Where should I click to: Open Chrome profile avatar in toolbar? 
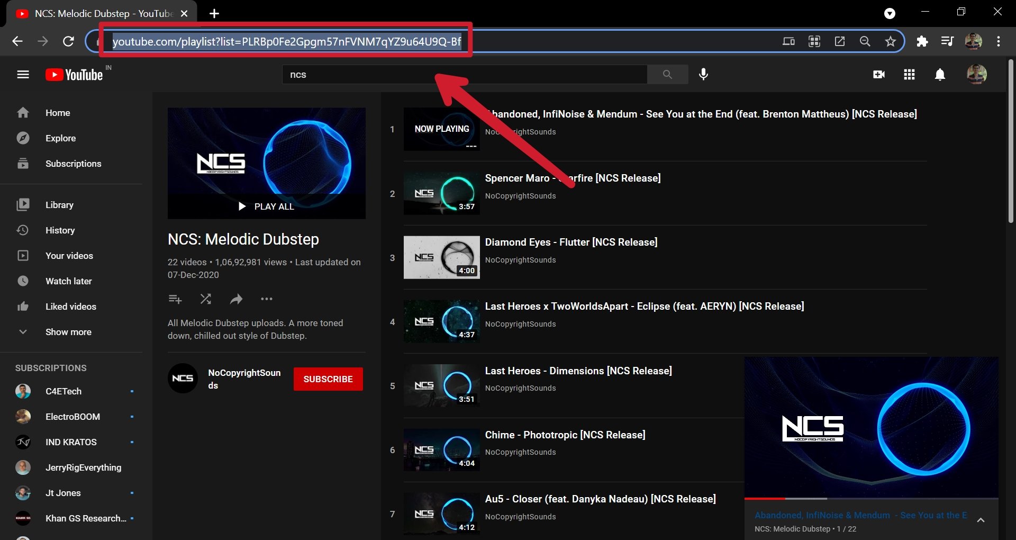pyautogui.click(x=974, y=41)
